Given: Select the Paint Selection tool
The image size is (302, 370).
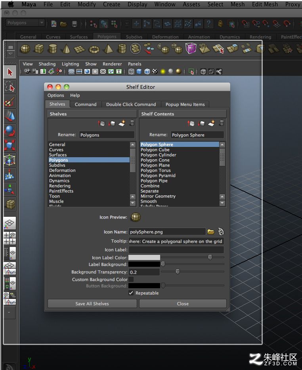Looking at the screenshot, I should coord(10,102).
